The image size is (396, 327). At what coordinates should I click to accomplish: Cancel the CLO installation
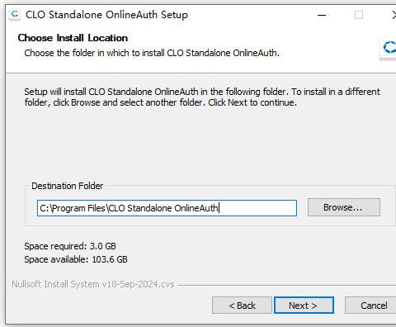pos(372,306)
